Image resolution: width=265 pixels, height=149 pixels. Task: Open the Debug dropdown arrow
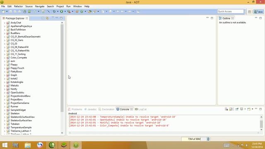point(58,12)
